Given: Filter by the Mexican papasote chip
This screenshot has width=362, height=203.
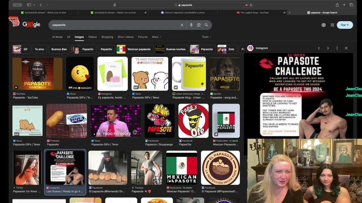Looking at the screenshot, I should click(x=135, y=49).
